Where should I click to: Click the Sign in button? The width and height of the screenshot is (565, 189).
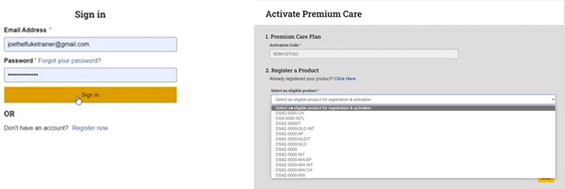tap(90, 95)
